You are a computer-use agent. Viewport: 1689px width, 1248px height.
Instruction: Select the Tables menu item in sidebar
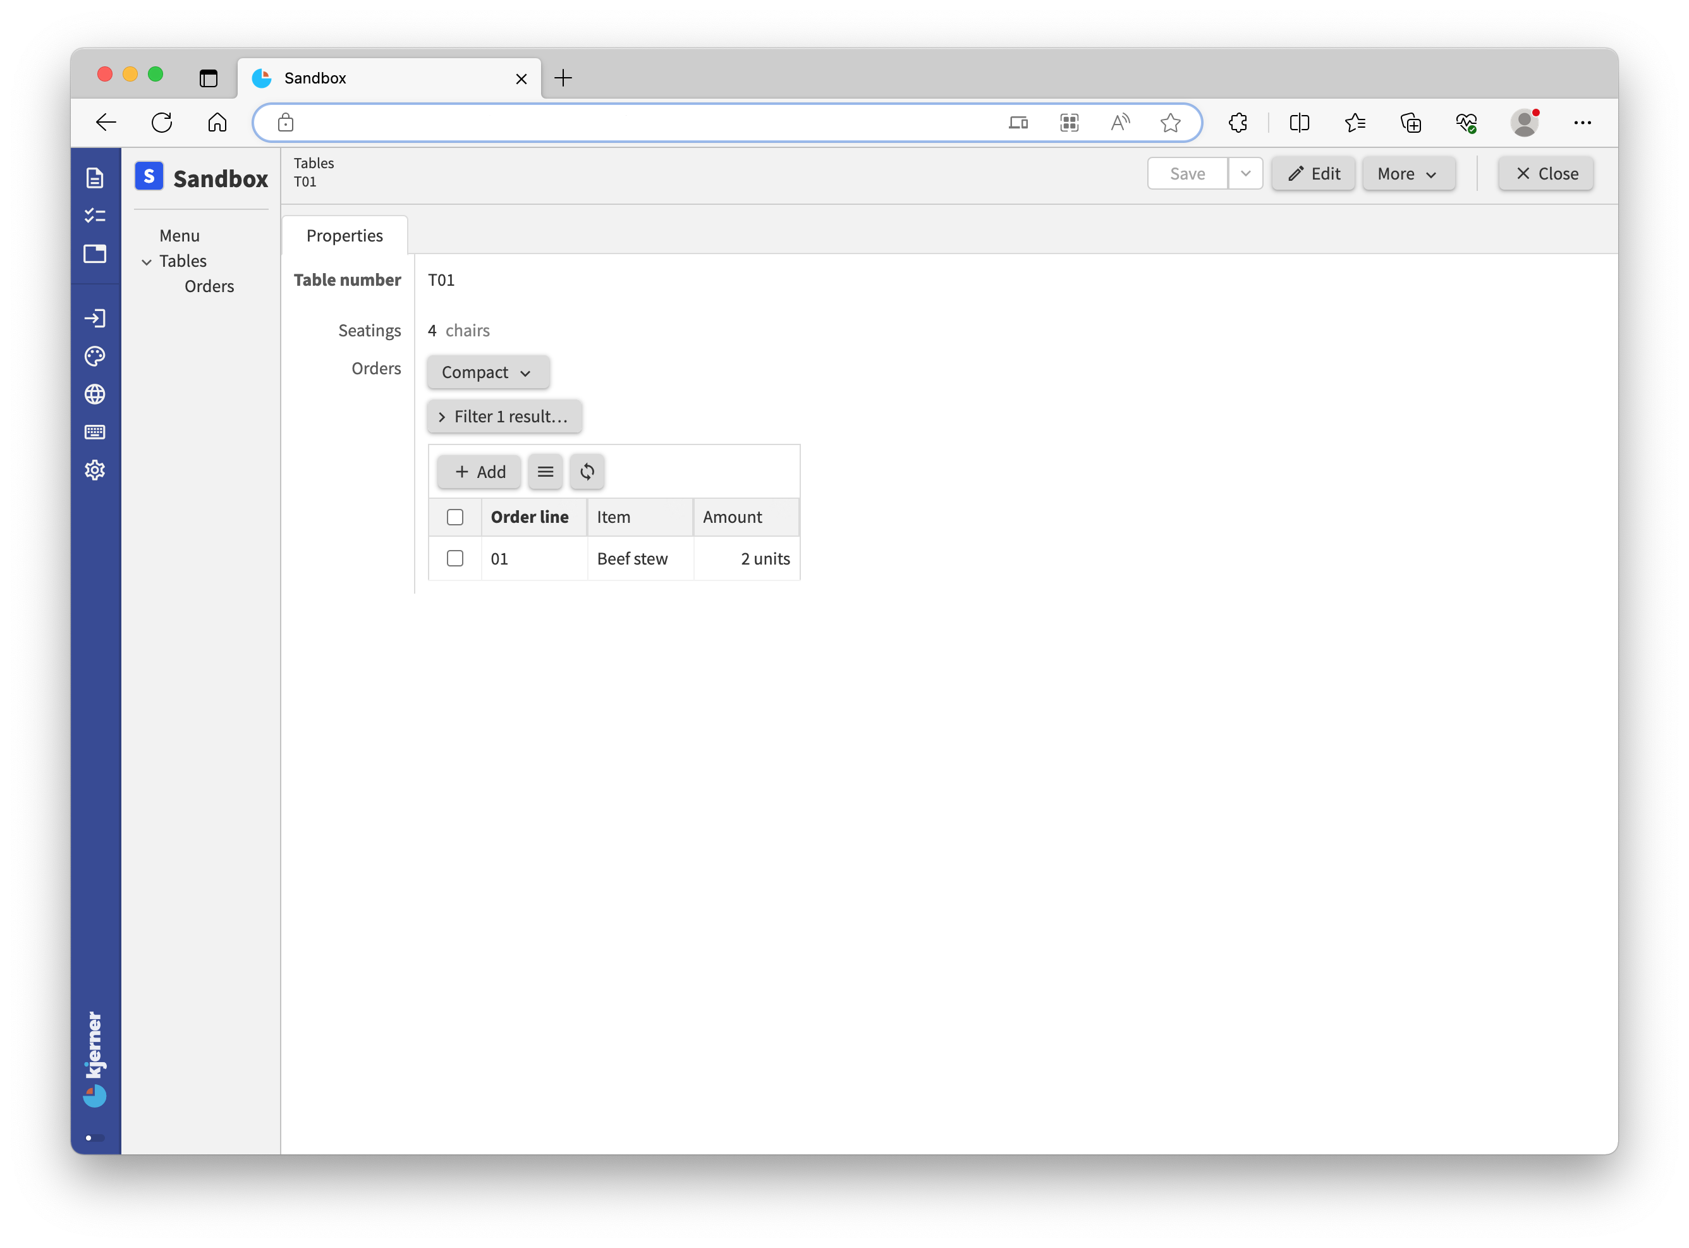[182, 260]
